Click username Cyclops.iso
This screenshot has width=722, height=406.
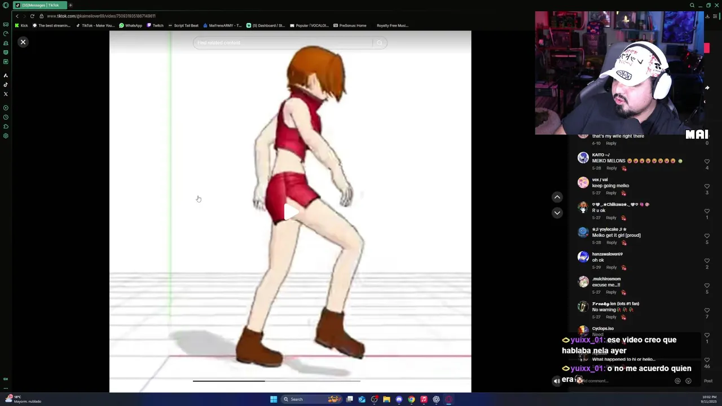tap(603, 329)
